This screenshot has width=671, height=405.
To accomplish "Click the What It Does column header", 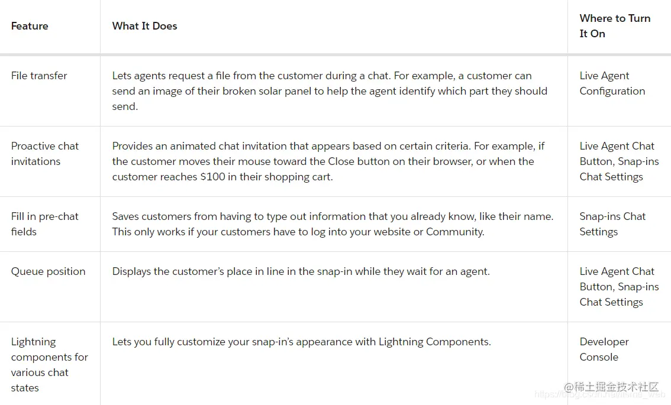I will click(x=144, y=26).
